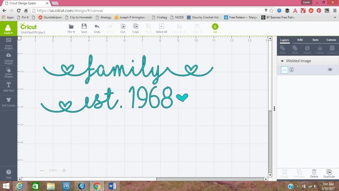Open Upload Images tool
This screenshot has height=191, width=339.
point(9,59)
